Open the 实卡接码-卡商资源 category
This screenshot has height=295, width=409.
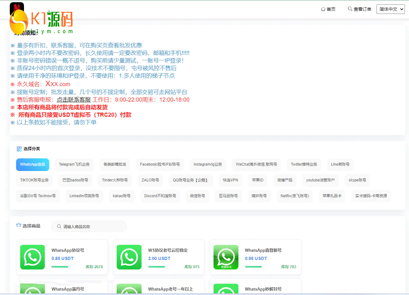click(371, 196)
